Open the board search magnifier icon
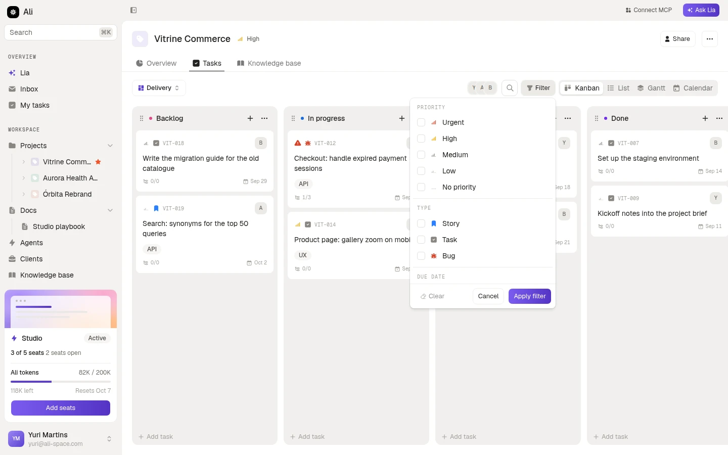 click(x=510, y=88)
